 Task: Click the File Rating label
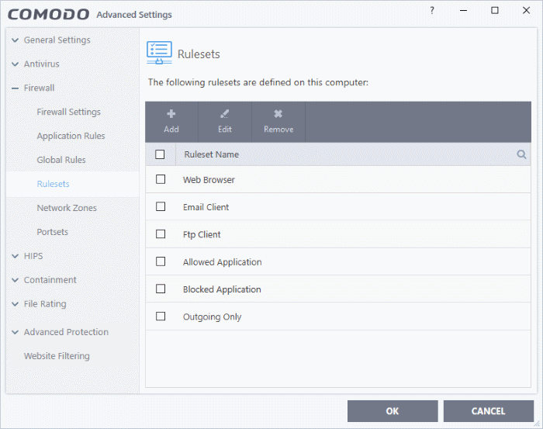tap(45, 304)
